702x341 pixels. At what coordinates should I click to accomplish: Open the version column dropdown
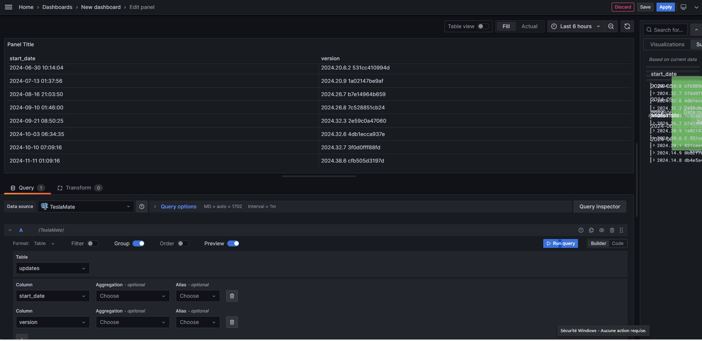click(53, 322)
